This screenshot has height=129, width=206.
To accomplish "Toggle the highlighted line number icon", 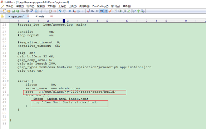I will [106, 11].
